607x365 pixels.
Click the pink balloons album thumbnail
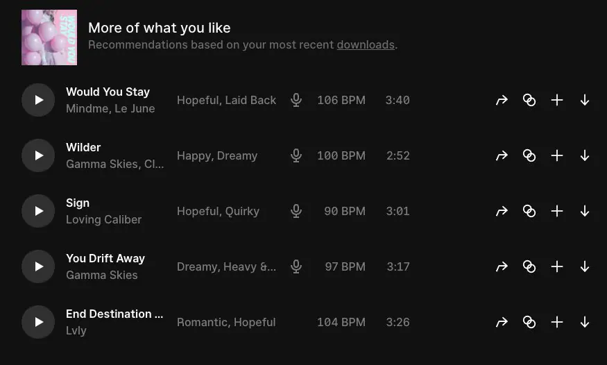(x=49, y=37)
